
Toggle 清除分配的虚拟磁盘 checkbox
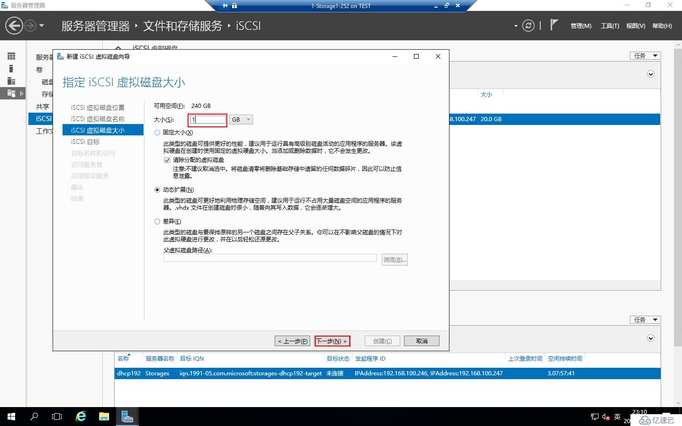click(x=167, y=160)
